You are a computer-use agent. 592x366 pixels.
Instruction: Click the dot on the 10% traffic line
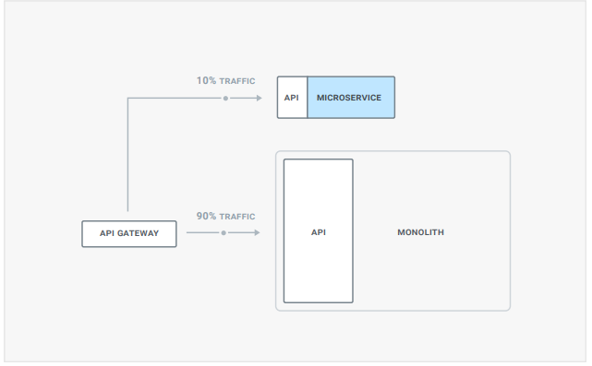click(x=225, y=99)
